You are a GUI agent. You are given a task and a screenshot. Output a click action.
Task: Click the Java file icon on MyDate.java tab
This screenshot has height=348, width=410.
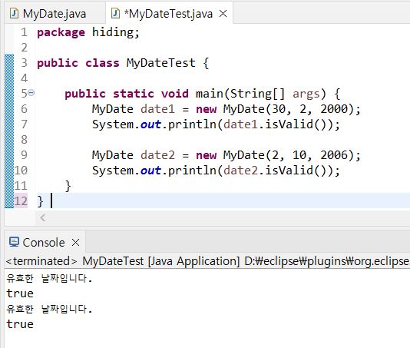pos(14,13)
